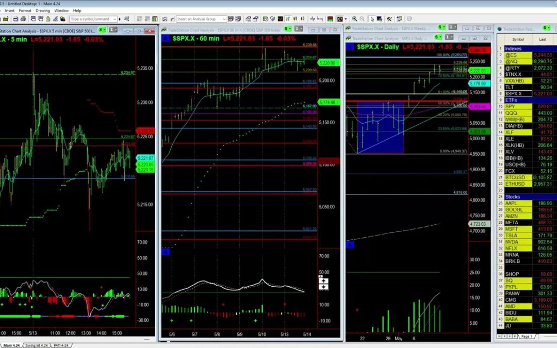Click the black line chart style icon
Image resolution: width=557 pixels, height=348 pixels.
(280, 19)
